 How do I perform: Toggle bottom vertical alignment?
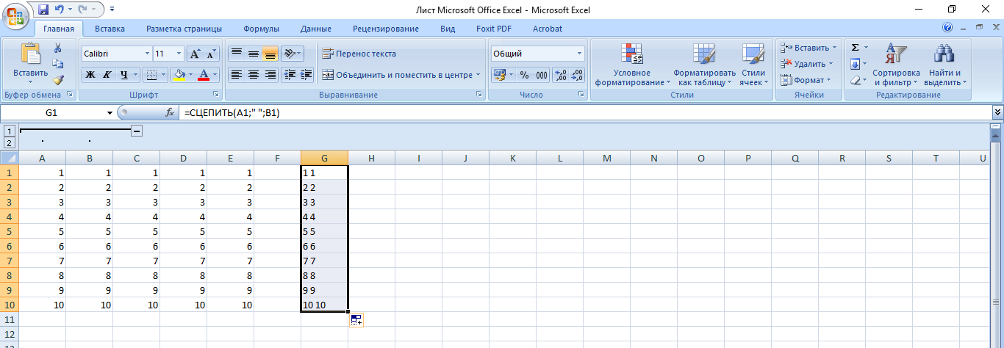click(270, 54)
